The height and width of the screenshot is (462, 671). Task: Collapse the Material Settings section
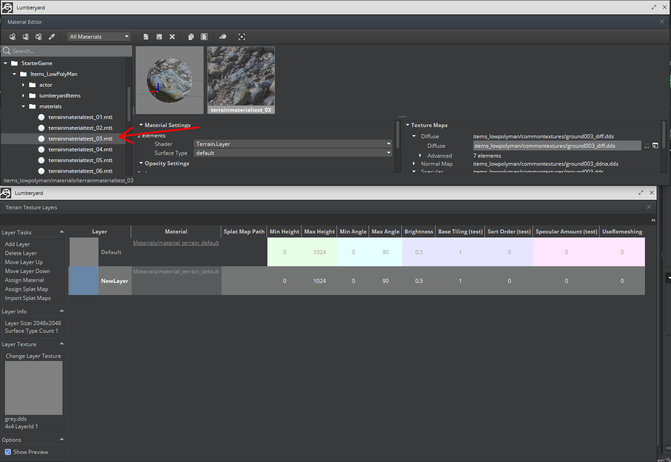[141, 125]
